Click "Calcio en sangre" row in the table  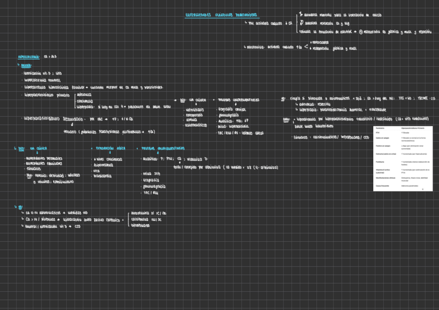(x=403, y=139)
